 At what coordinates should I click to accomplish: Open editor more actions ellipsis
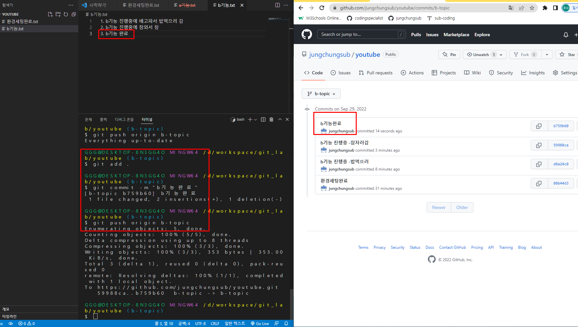[286, 5]
